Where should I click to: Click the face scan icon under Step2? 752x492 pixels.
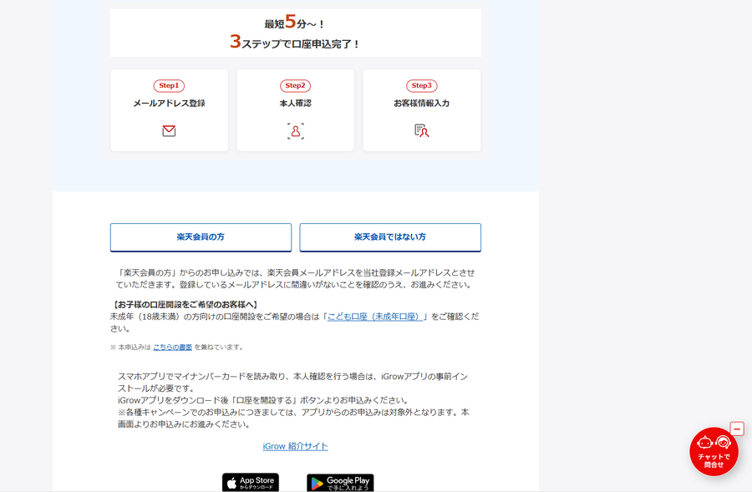coord(296,131)
